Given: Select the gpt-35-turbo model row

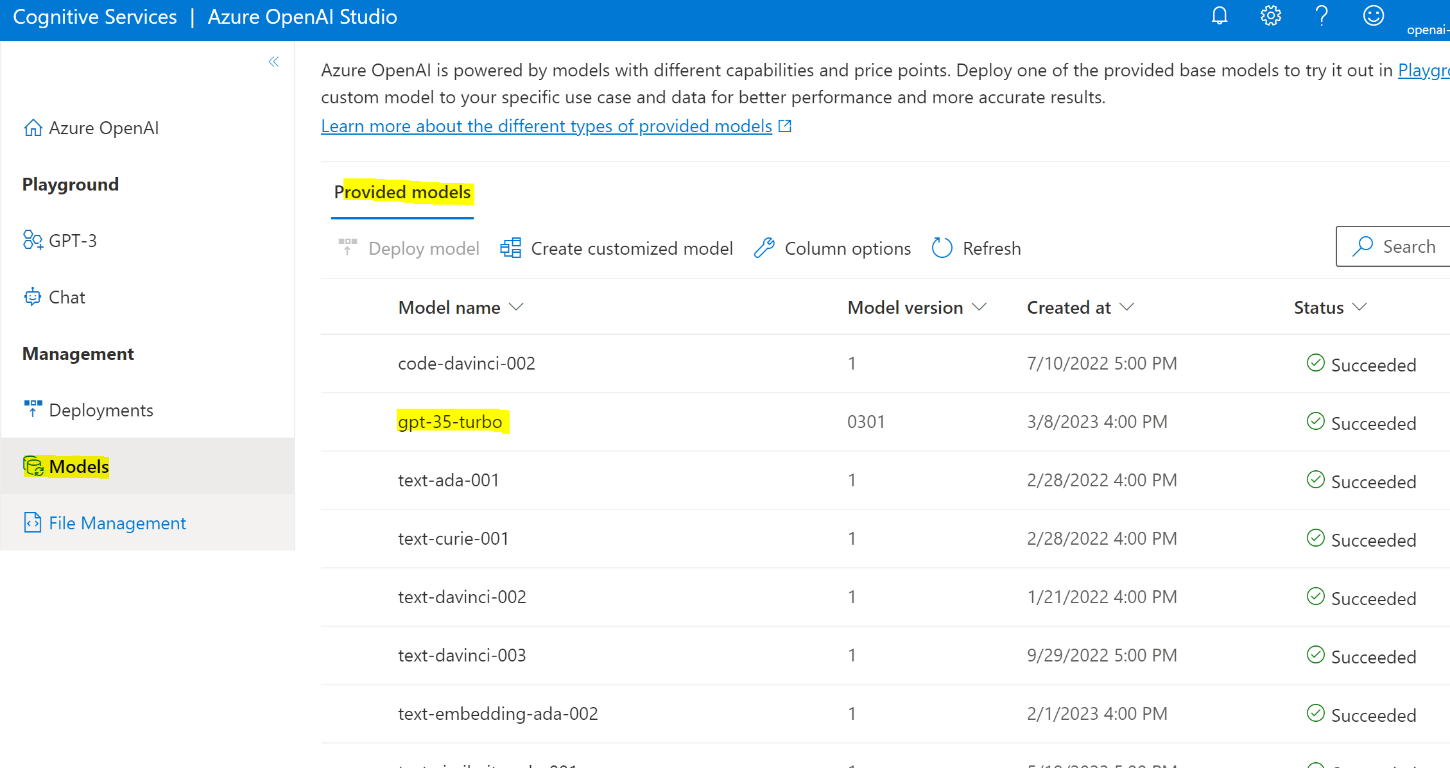Looking at the screenshot, I should 885,422.
